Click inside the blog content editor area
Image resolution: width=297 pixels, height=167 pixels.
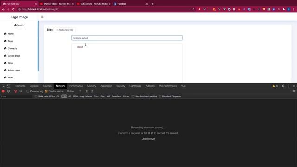pyautogui.click(x=127, y=63)
